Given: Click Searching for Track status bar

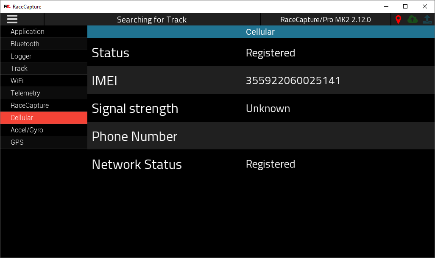Looking at the screenshot, I should (x=152, y=20).
